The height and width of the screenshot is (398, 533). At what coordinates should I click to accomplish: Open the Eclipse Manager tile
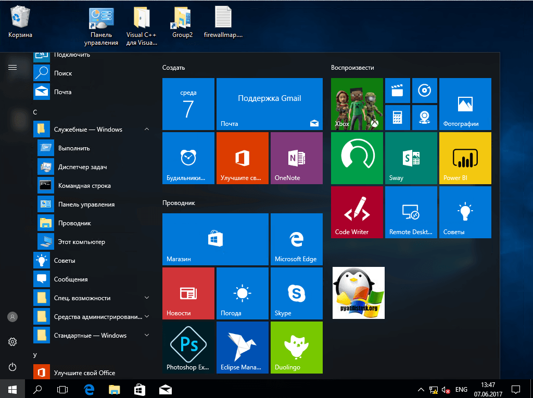243,348
